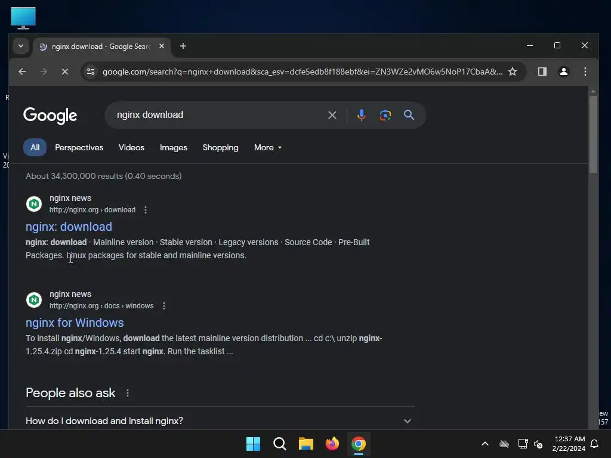611x458 pixels.
Task: Open the Chrome profile icon
Action: [x=563, y=72]
